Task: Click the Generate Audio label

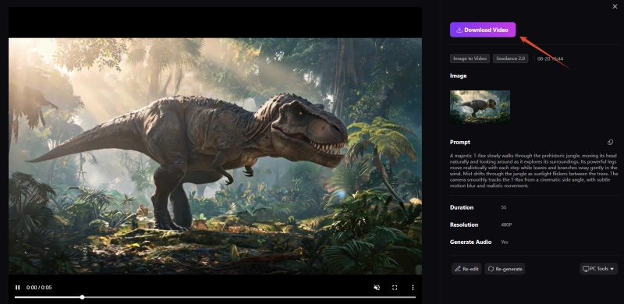Action: [471, 242]
